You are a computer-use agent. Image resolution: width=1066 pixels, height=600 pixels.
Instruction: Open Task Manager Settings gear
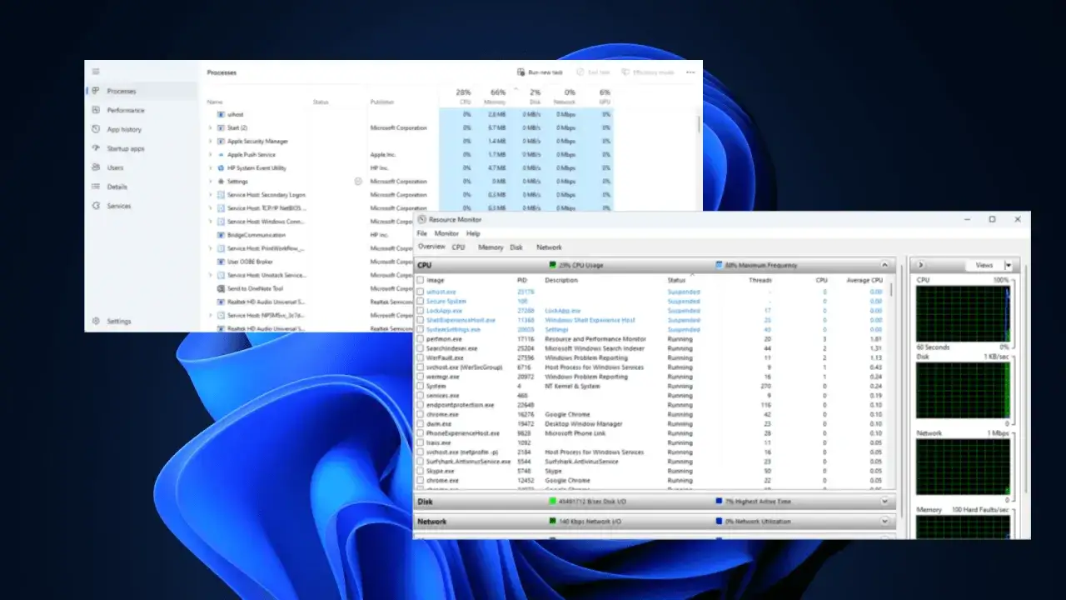pos(96,321)
